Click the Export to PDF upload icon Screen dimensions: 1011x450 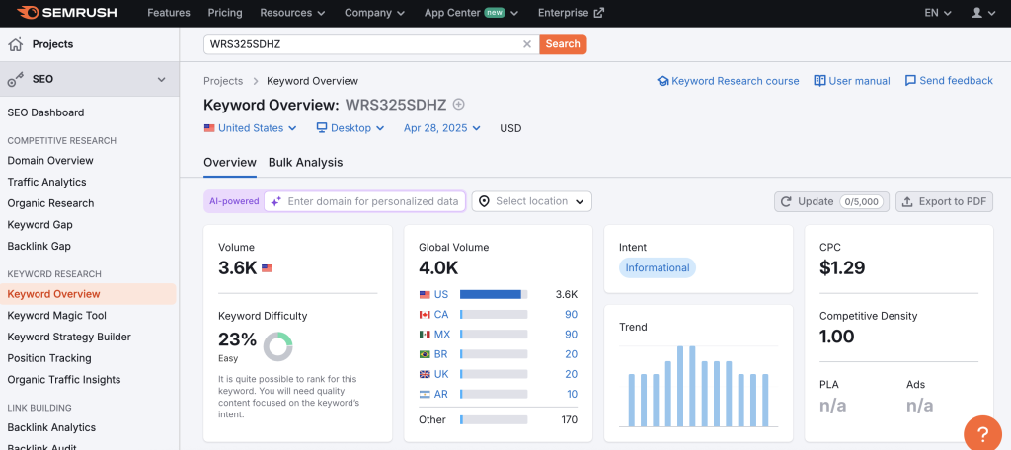coord(907,201)
